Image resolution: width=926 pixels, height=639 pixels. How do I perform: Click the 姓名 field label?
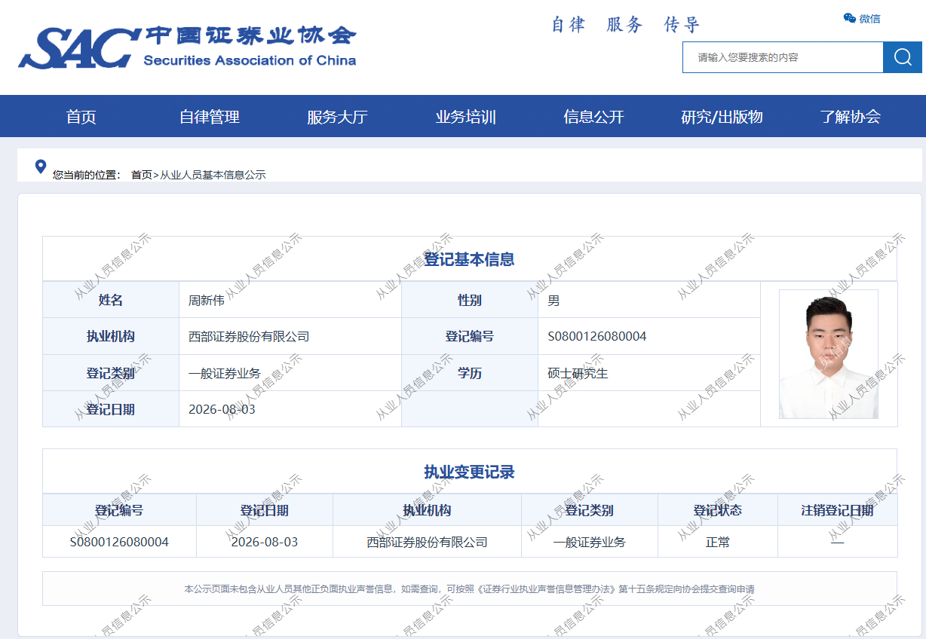[111, 300]
